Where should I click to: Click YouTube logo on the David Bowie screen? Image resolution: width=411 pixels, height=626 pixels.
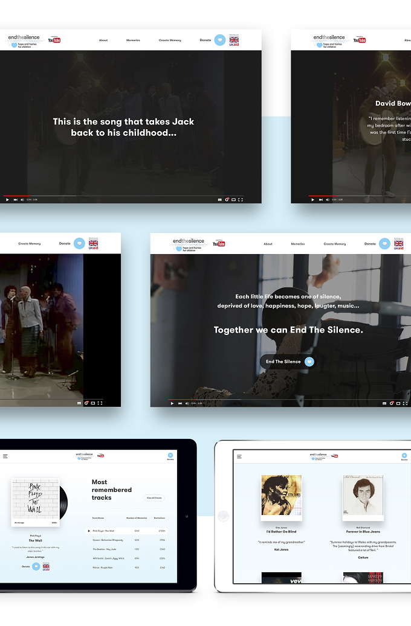tap(360, 40)
